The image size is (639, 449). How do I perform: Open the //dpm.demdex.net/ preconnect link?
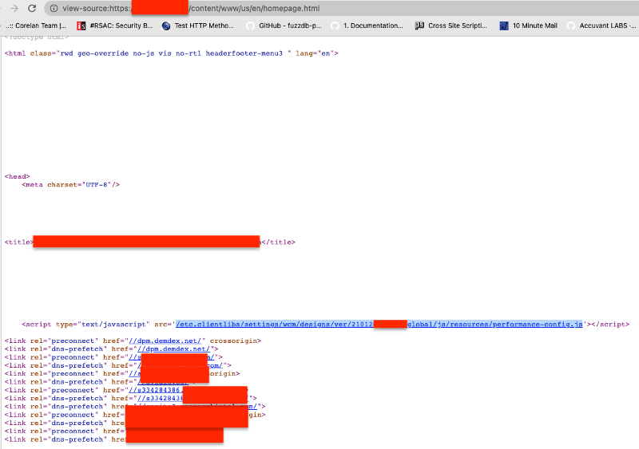coord(165,341)
